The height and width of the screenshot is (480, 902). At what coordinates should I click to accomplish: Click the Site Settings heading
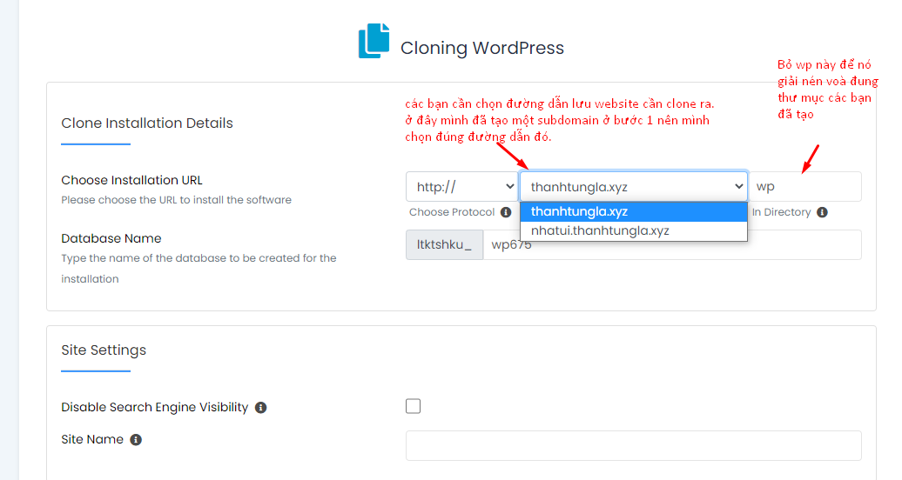(x=104, y=350)
